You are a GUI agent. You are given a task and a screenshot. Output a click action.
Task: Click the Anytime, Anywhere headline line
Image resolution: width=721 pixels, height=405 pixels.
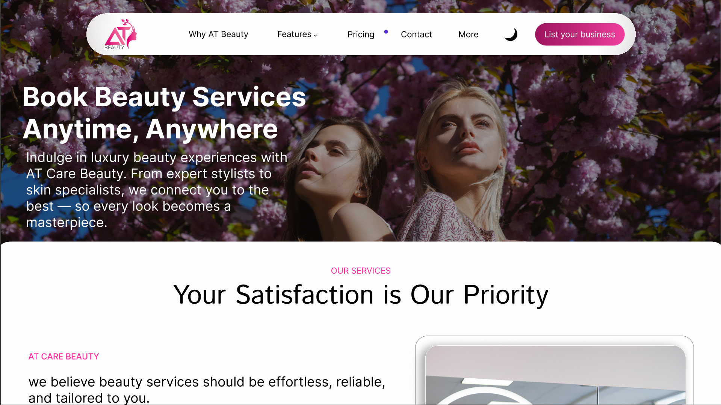tap(150, 129)
